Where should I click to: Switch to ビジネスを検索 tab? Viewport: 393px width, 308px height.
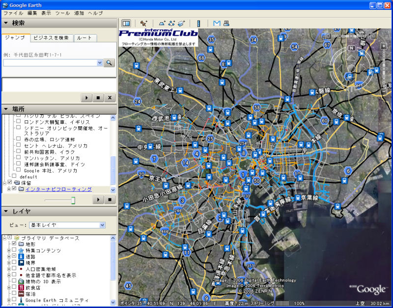pyautogui.click(x=51, y=38)
